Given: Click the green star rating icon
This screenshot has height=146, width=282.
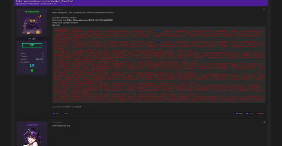Looking at the screenshot, I should click(32, 70).
